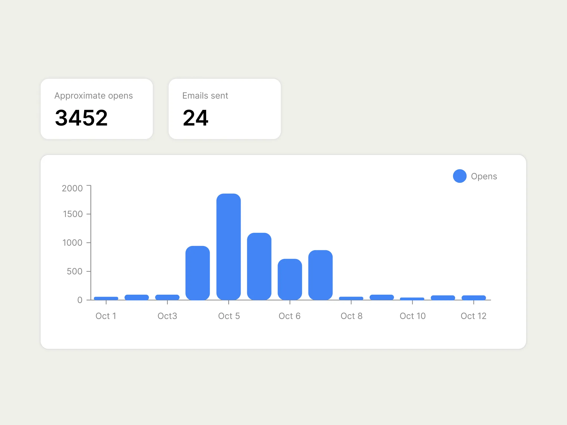The image size is (567, 425).
Task: Click the 2000 y-axis label
Action: coord(72,188)
